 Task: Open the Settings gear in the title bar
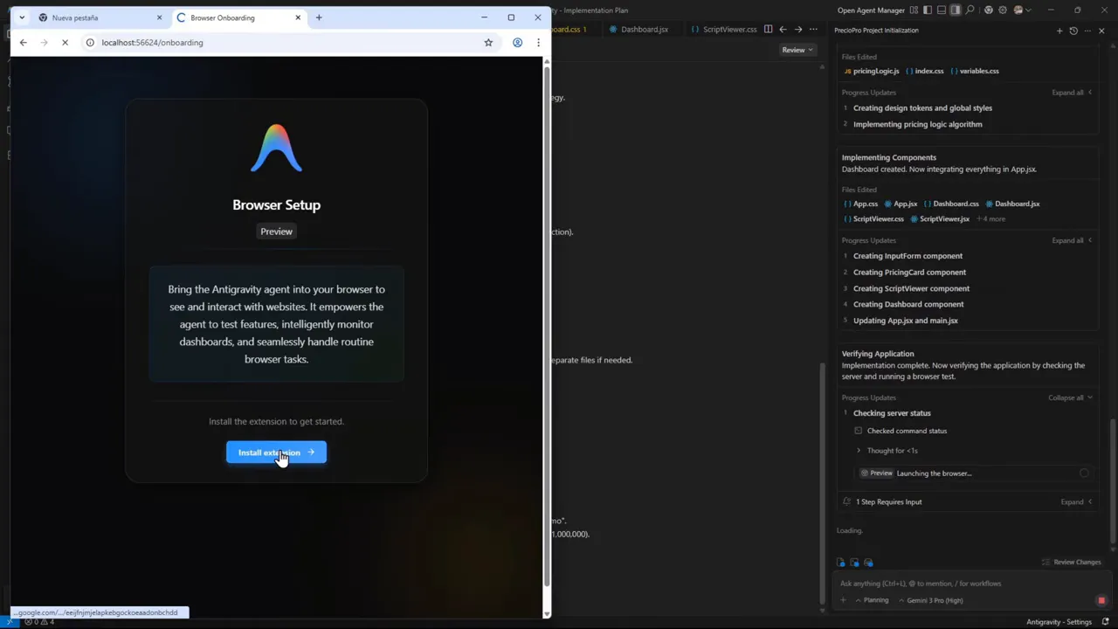point(1002,10)
